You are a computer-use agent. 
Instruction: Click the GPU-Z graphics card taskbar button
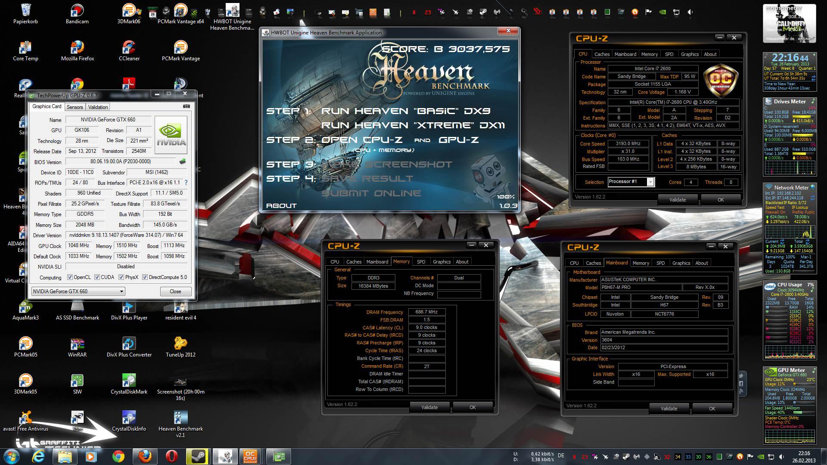(278, 456)
